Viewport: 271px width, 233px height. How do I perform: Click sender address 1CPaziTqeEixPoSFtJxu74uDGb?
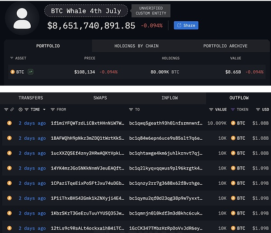[88, 183]
